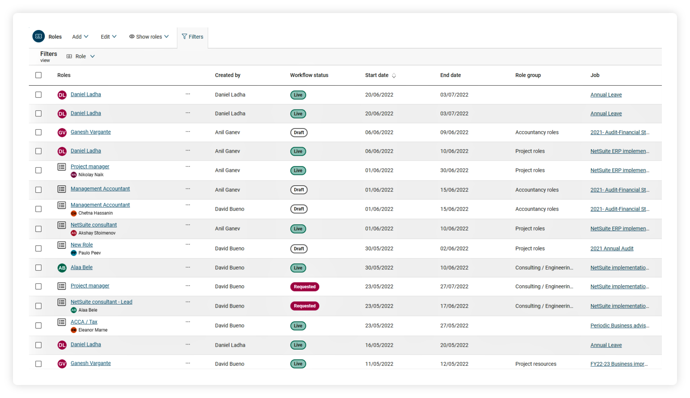The width and height of the screenshot is (690, 398).
Task: Click the role list icon beside Project manager
Action: 61,166
